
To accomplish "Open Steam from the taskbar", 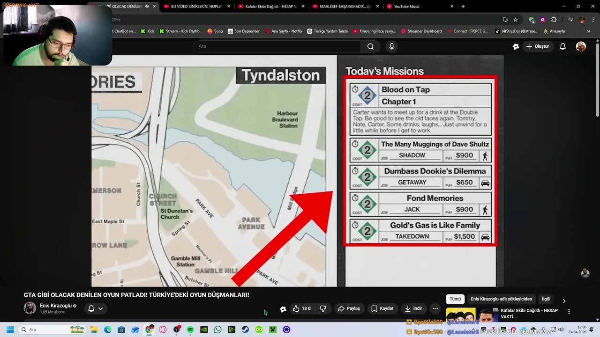I will pos(245,330).
